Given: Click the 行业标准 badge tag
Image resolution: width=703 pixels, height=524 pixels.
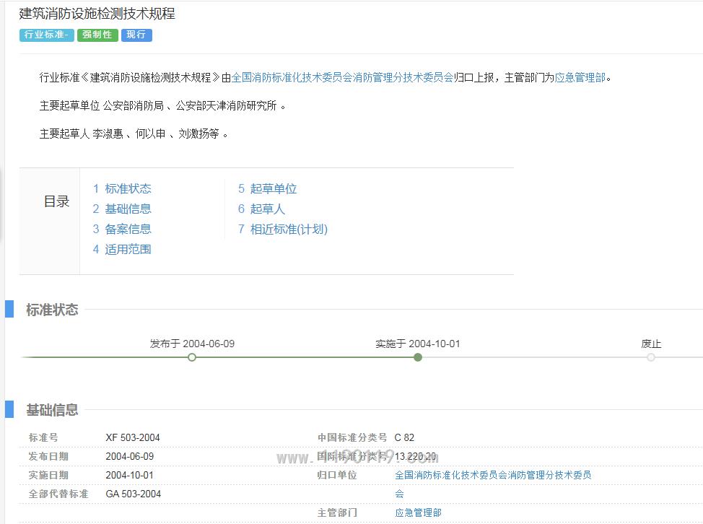Looking at the screenshot, I should [x=46, y=35].
